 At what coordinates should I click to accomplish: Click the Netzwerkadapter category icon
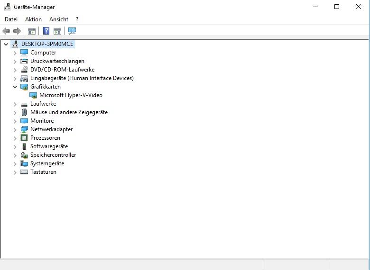[24, 129]
